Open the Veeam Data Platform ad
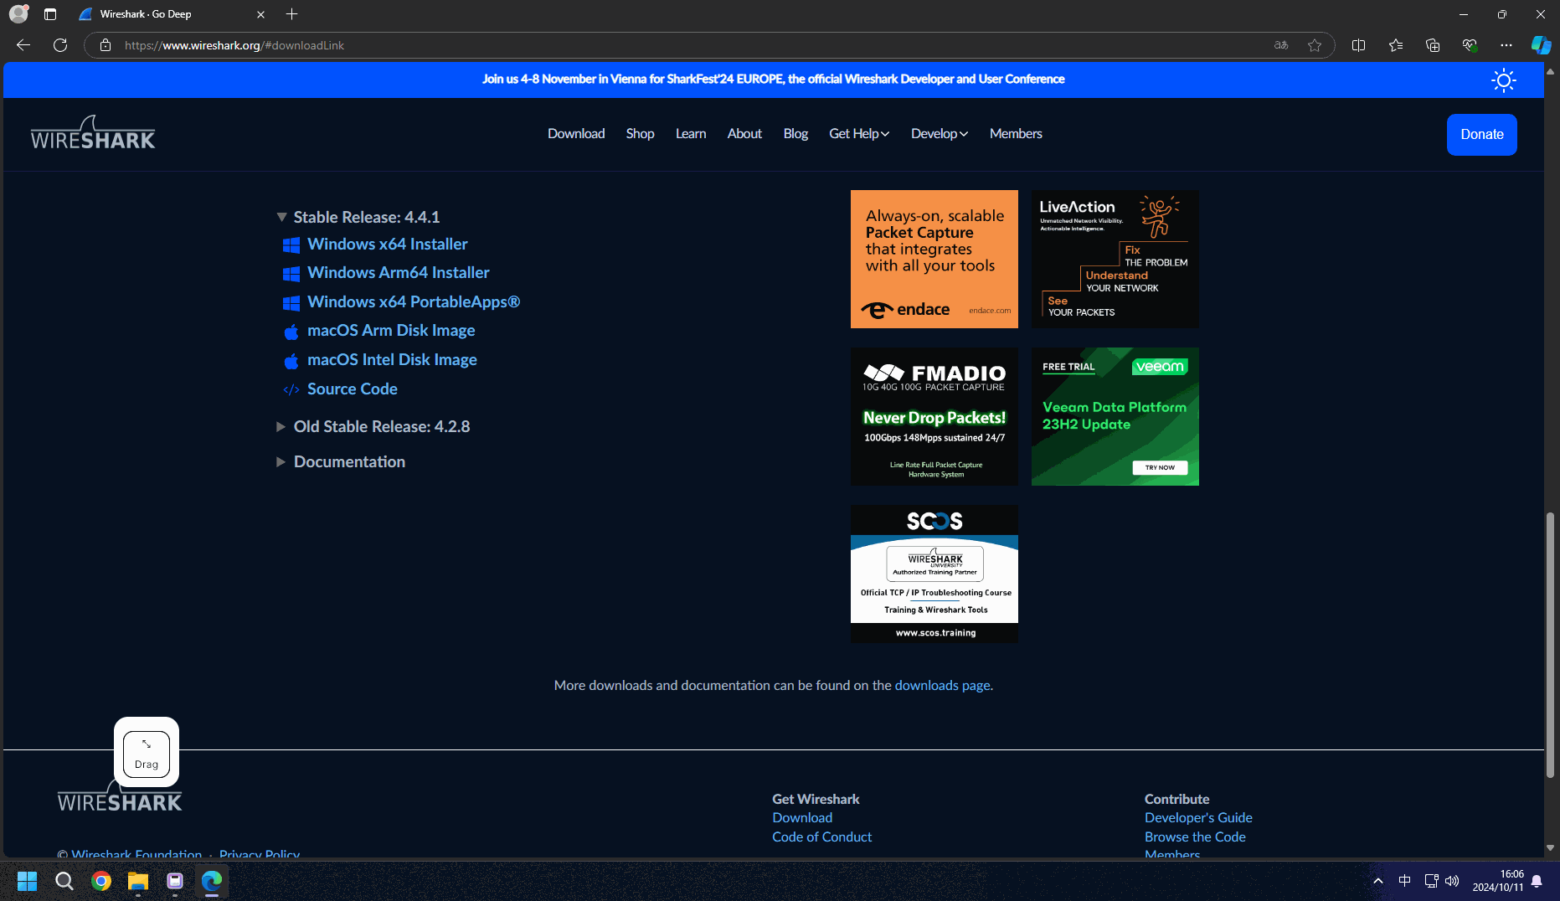This screenshot has height=901, width=1560. (1115, 416)
